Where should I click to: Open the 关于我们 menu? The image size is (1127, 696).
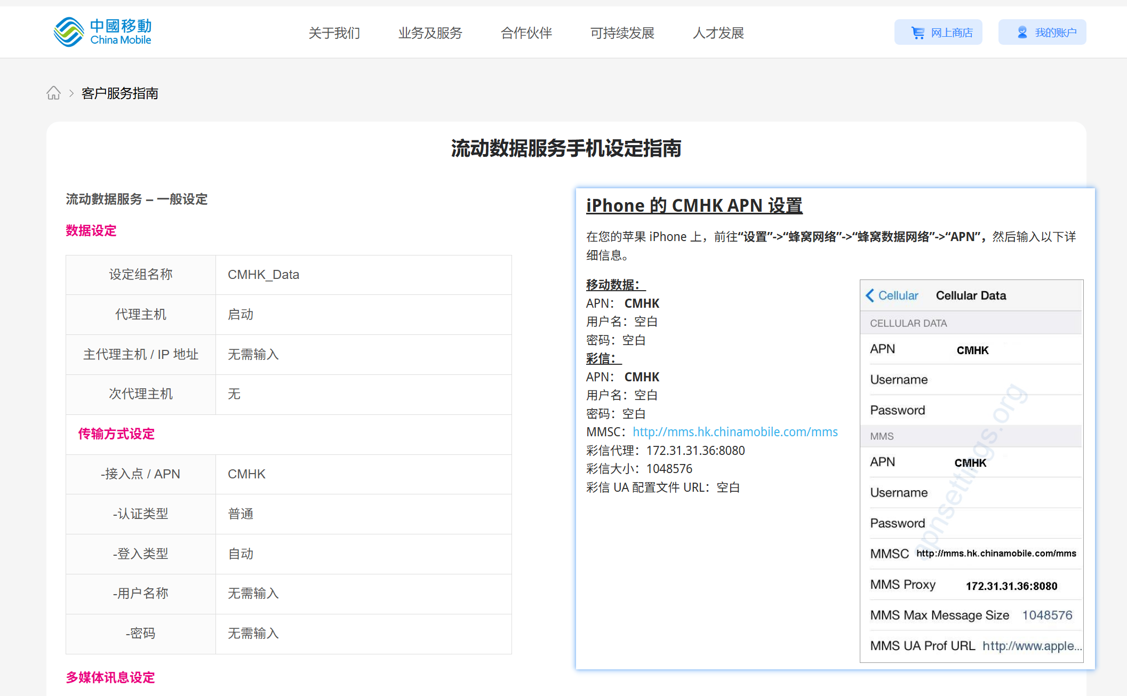tap(334, 33)
